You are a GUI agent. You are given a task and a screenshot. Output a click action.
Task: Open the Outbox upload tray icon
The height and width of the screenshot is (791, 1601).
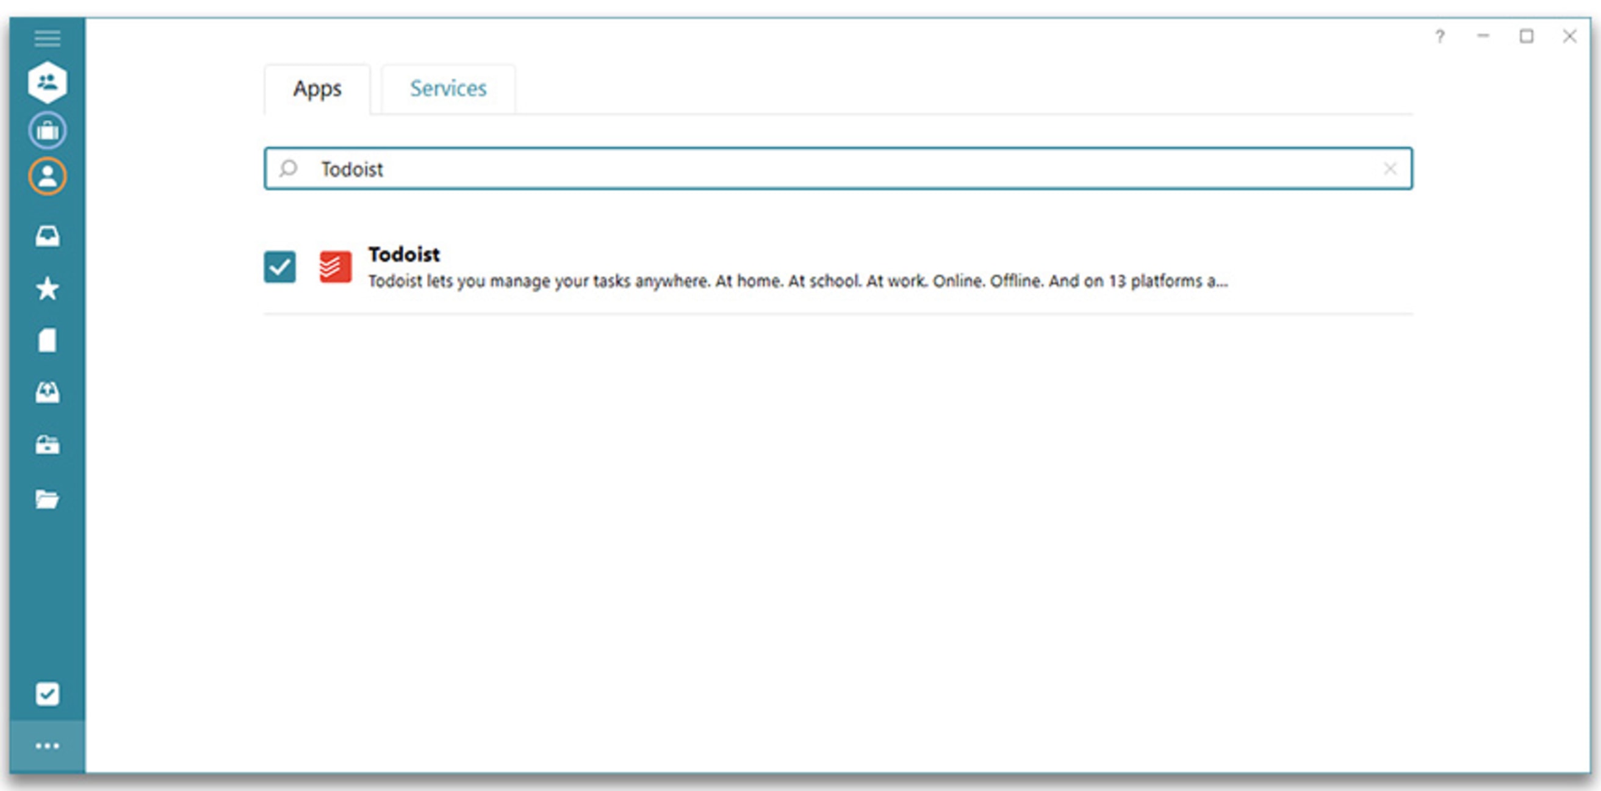[x=47, y=392]
